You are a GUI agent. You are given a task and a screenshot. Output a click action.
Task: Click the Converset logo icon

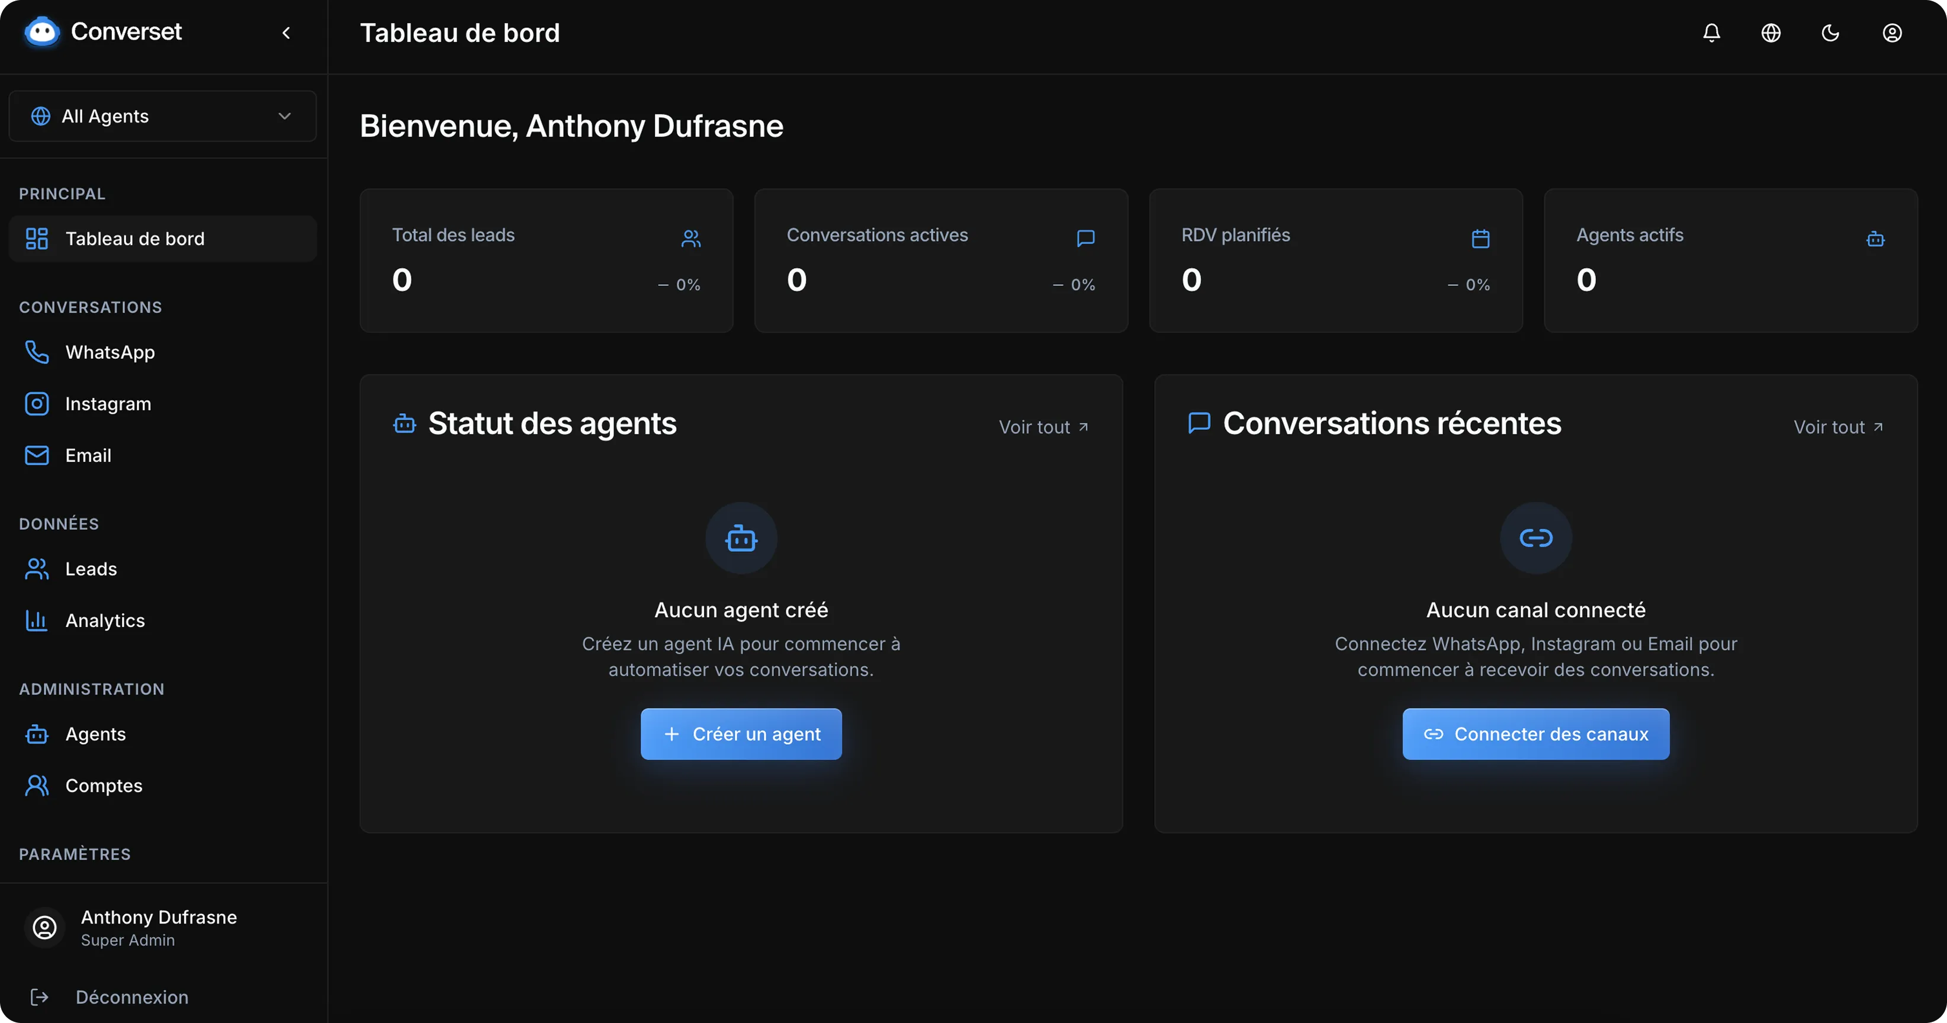click(41, 32)
